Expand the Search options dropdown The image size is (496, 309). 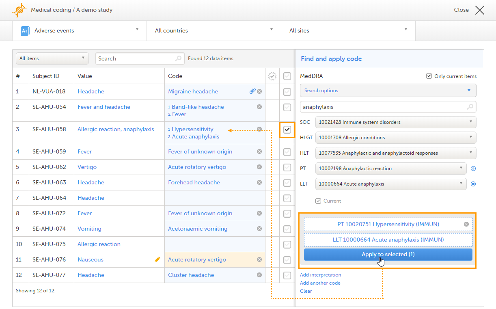click(x=388, y=91)
